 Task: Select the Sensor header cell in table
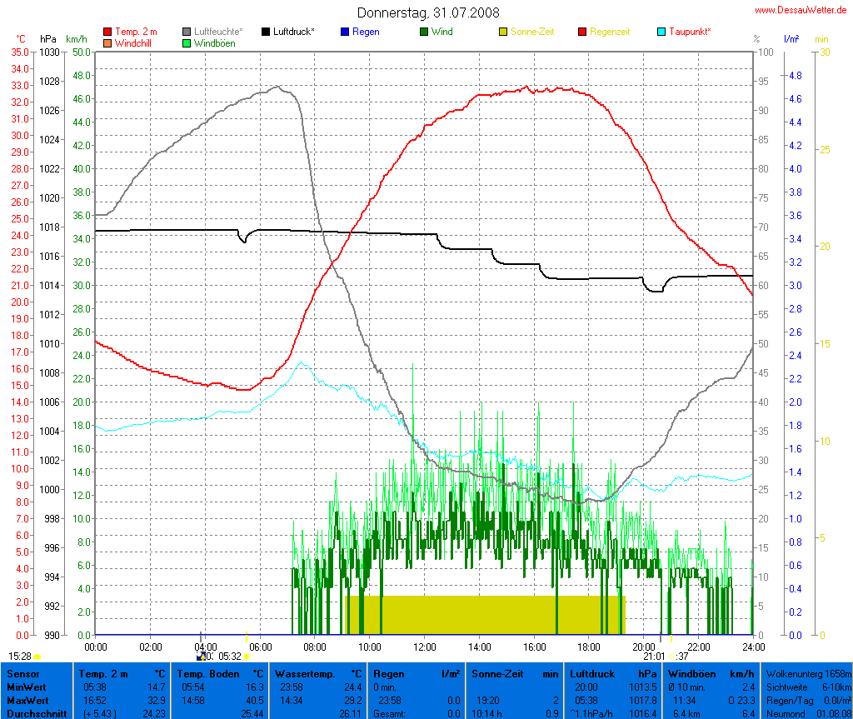click(23, 672)
